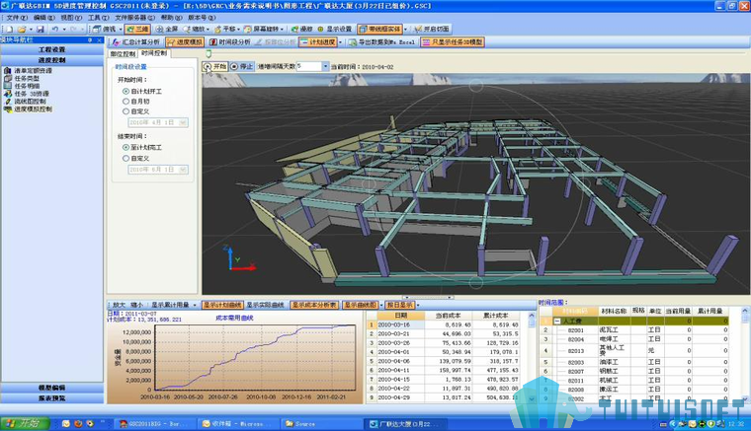Collapse the 人工费 tree row
Viewport: 751px width, 431px height.
pyautogui.click(x=557, y=322)
